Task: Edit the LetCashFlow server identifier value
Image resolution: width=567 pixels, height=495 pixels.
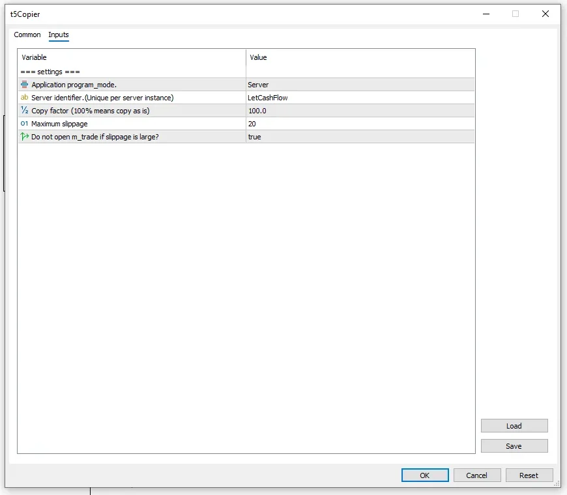Action: [x=360, y=98]
